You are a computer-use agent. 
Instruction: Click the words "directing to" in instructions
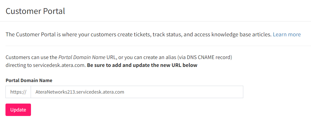coord(16,65)
